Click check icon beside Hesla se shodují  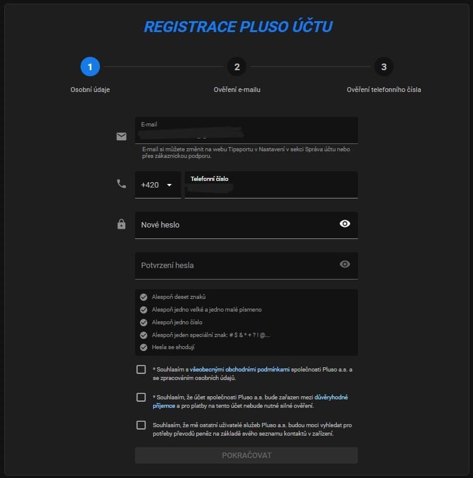coord(144,347)
